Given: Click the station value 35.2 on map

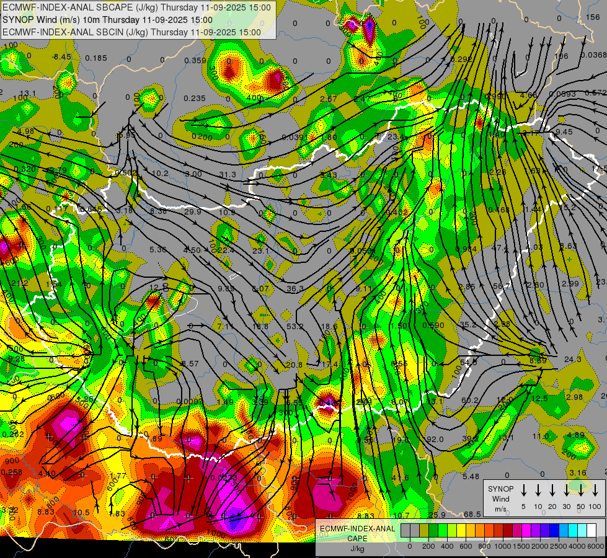Looking at the screenshot, I should (468, 324).
